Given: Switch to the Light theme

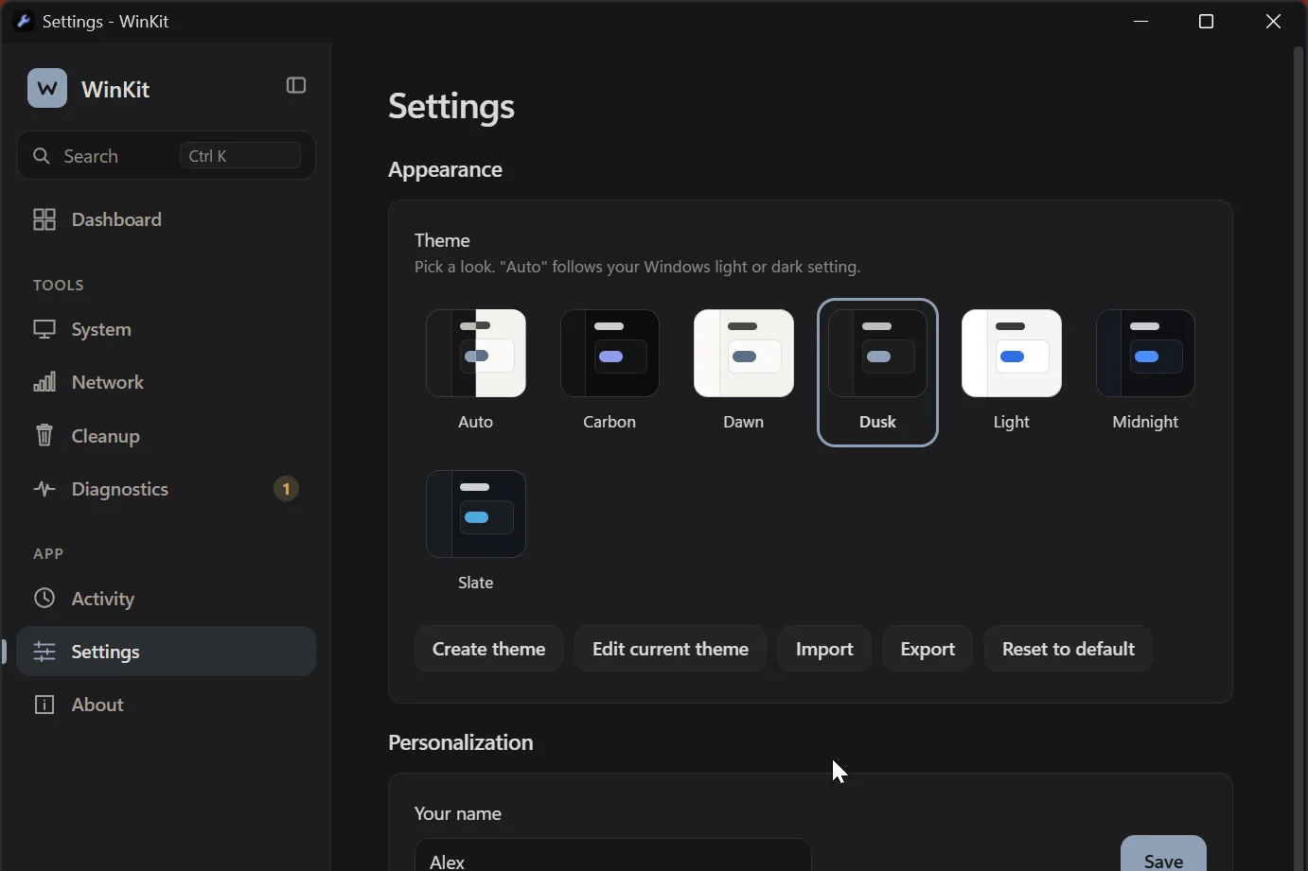Looking at the screenshot, I should 1012,373.
